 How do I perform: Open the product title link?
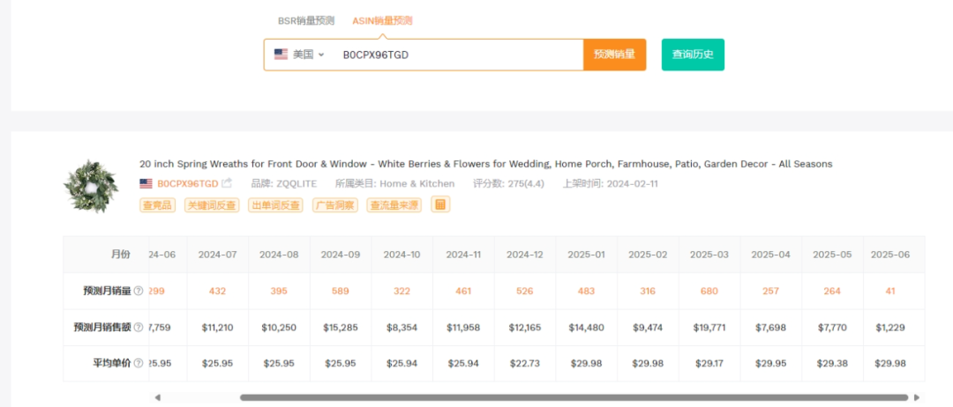point(485,164)
